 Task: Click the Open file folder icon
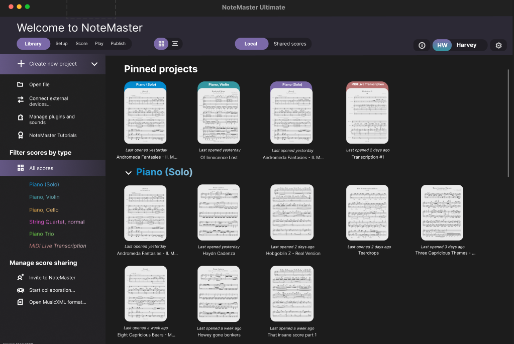[21, 84]
